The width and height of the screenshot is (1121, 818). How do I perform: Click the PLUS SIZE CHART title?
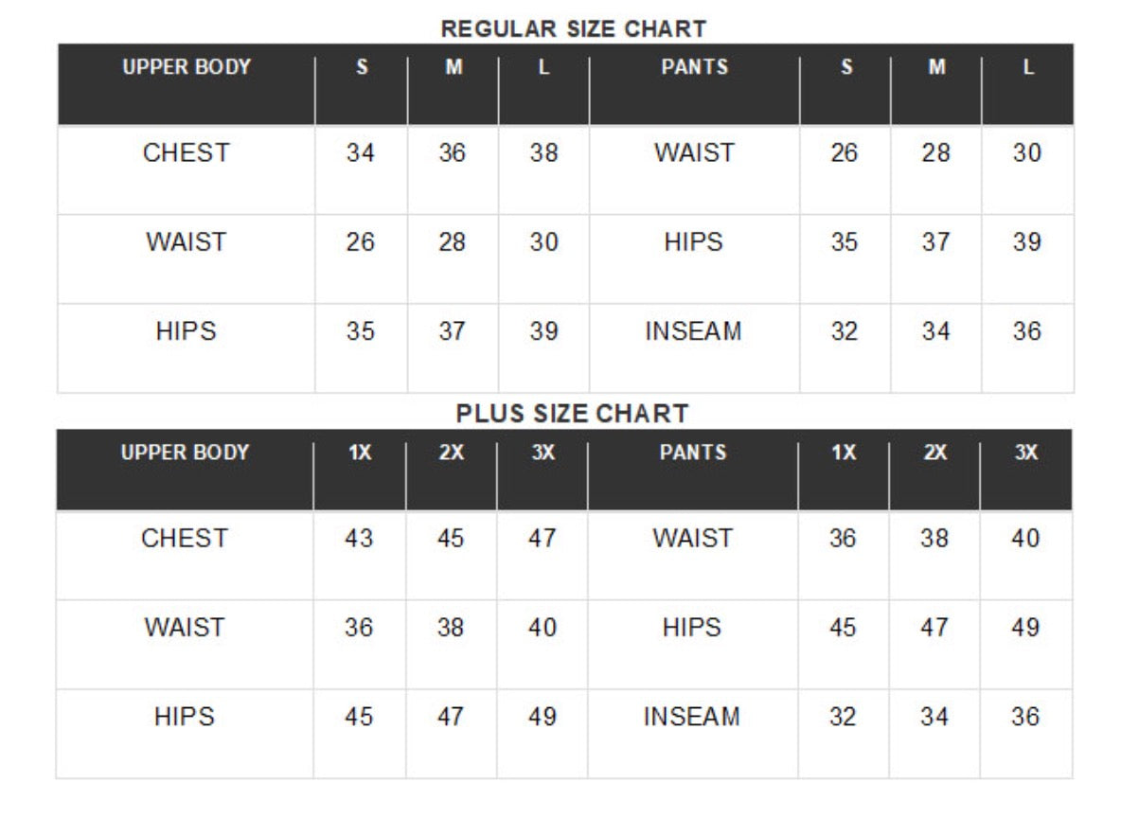572,414
